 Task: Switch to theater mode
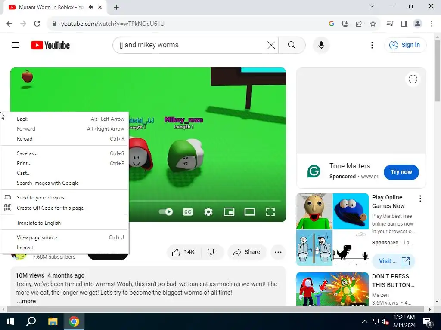point(249,212)
